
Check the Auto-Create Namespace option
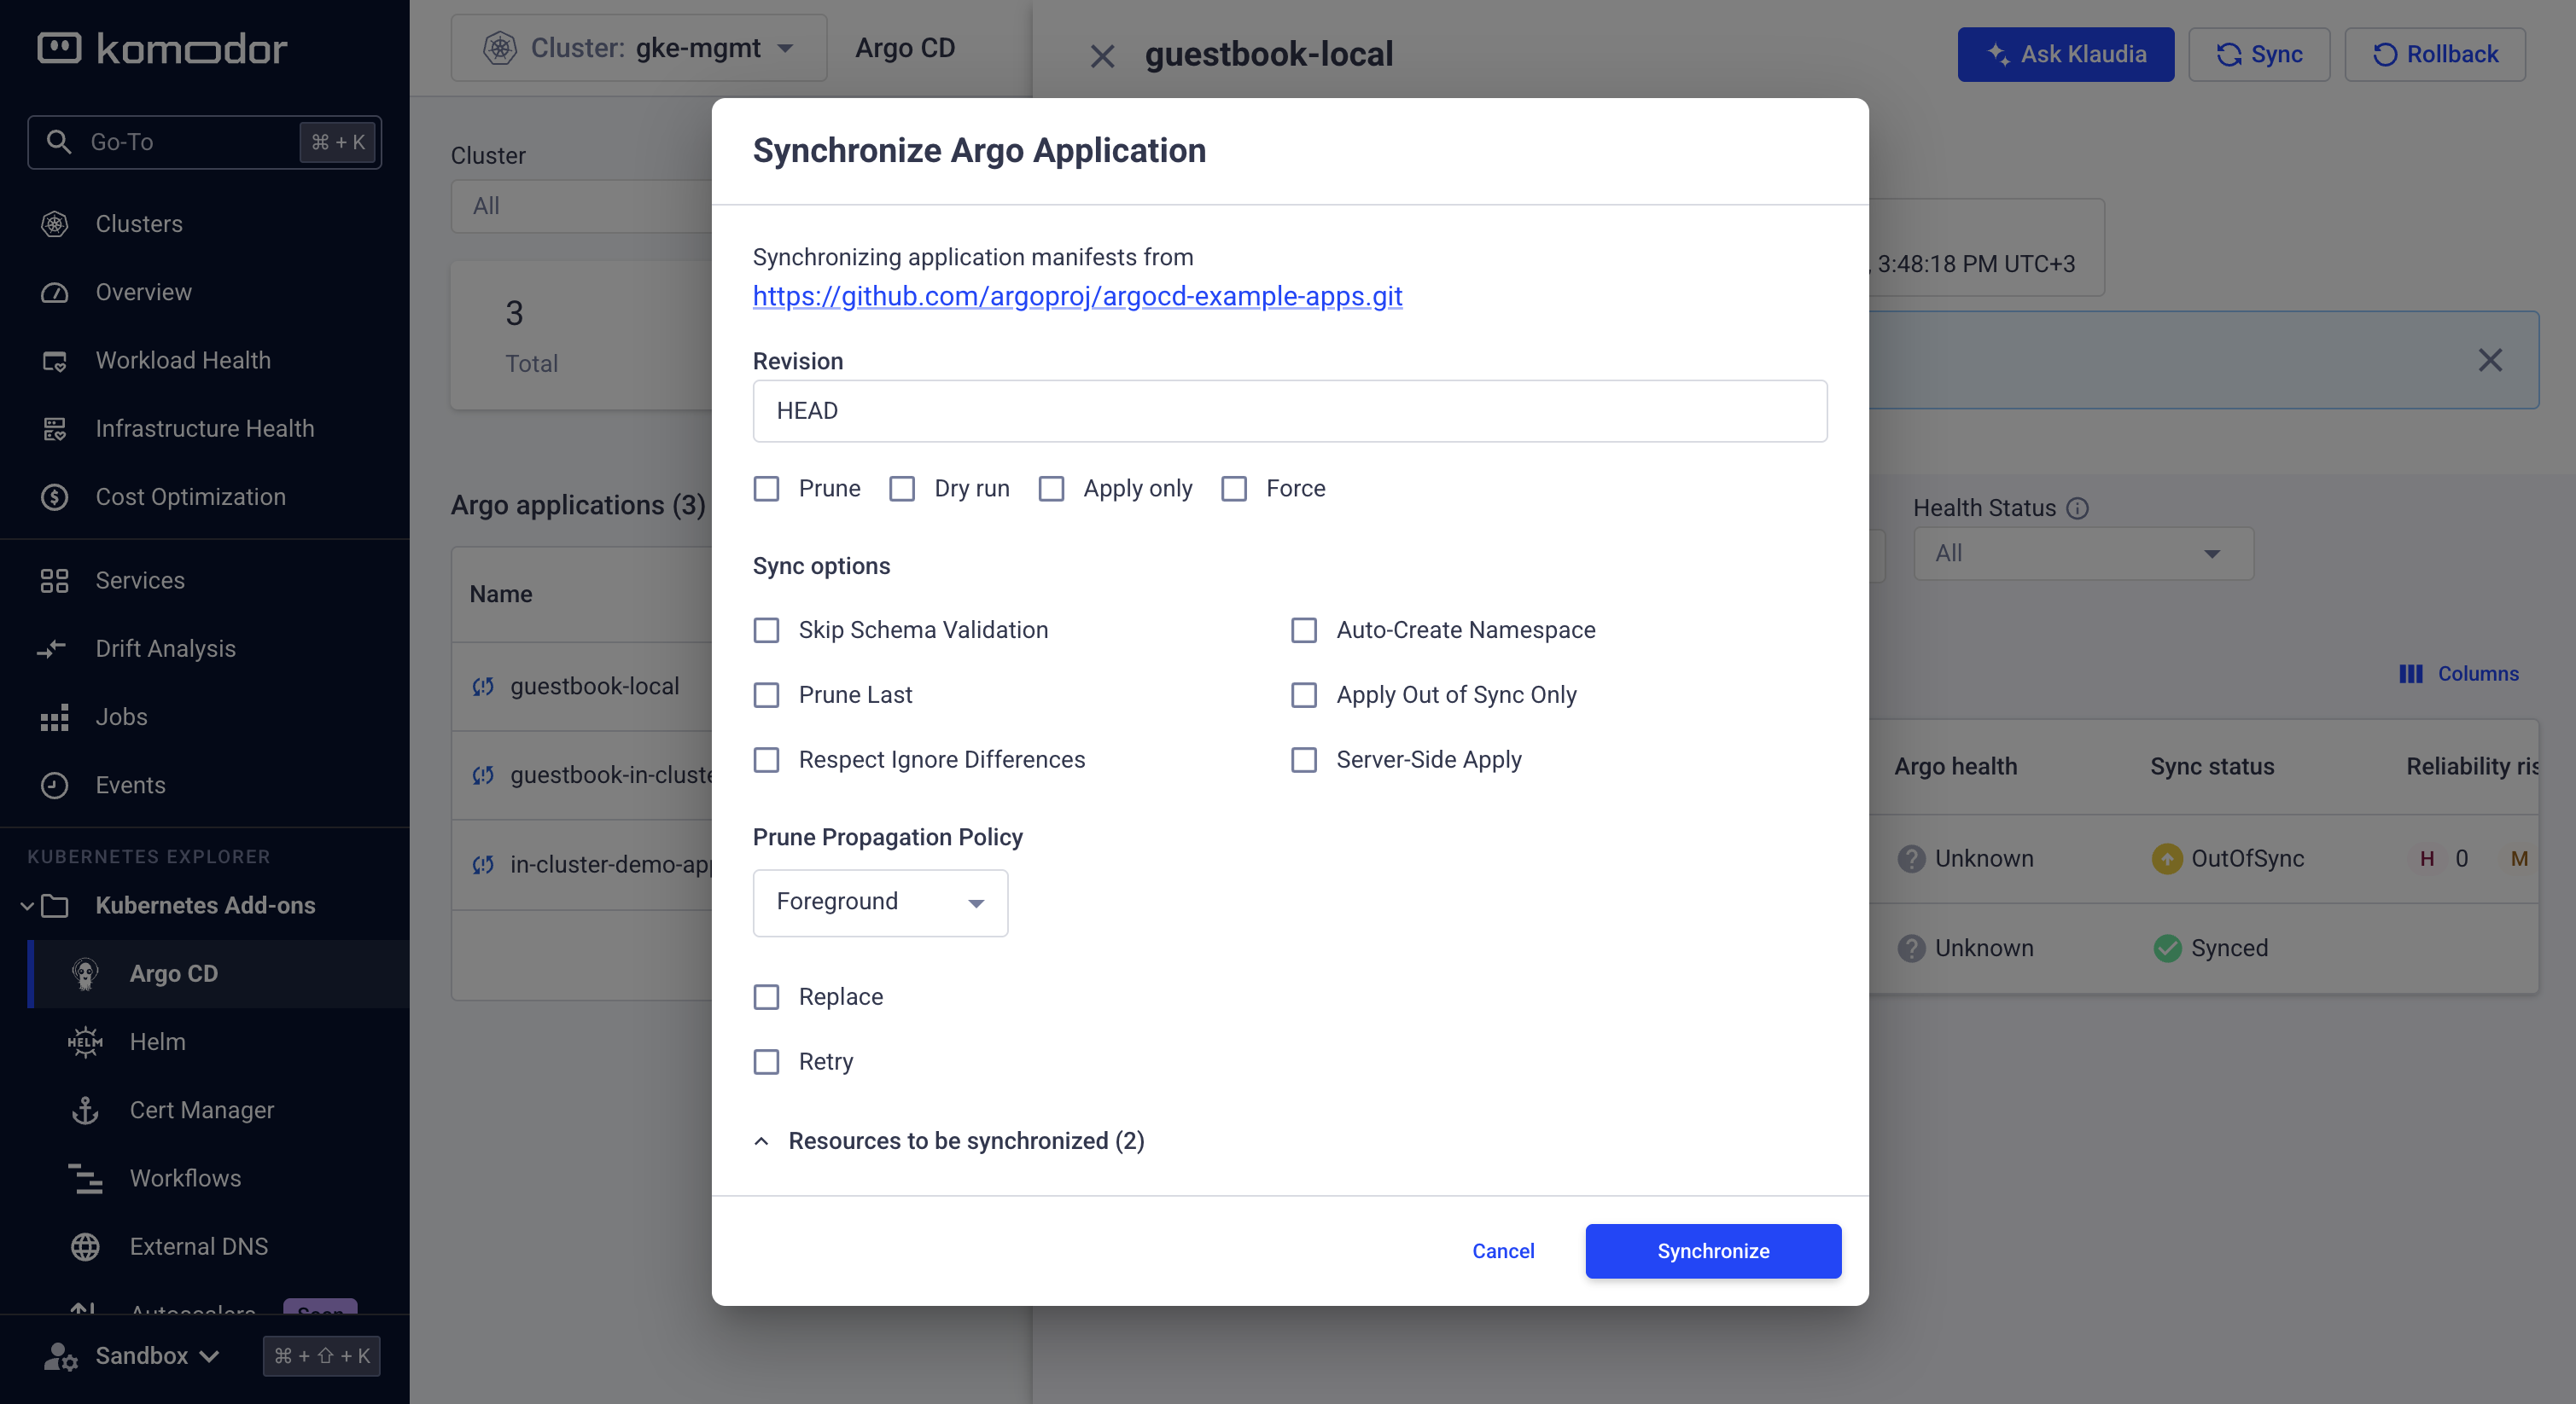click(x=1304, y=630)
